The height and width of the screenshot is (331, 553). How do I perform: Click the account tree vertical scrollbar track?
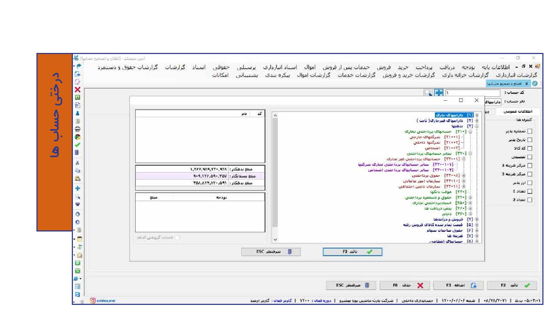pos(275,176)
